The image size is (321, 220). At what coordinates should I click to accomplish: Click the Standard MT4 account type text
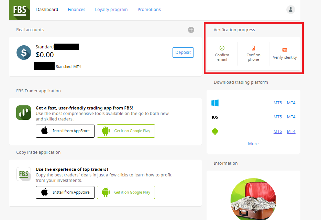68,67
